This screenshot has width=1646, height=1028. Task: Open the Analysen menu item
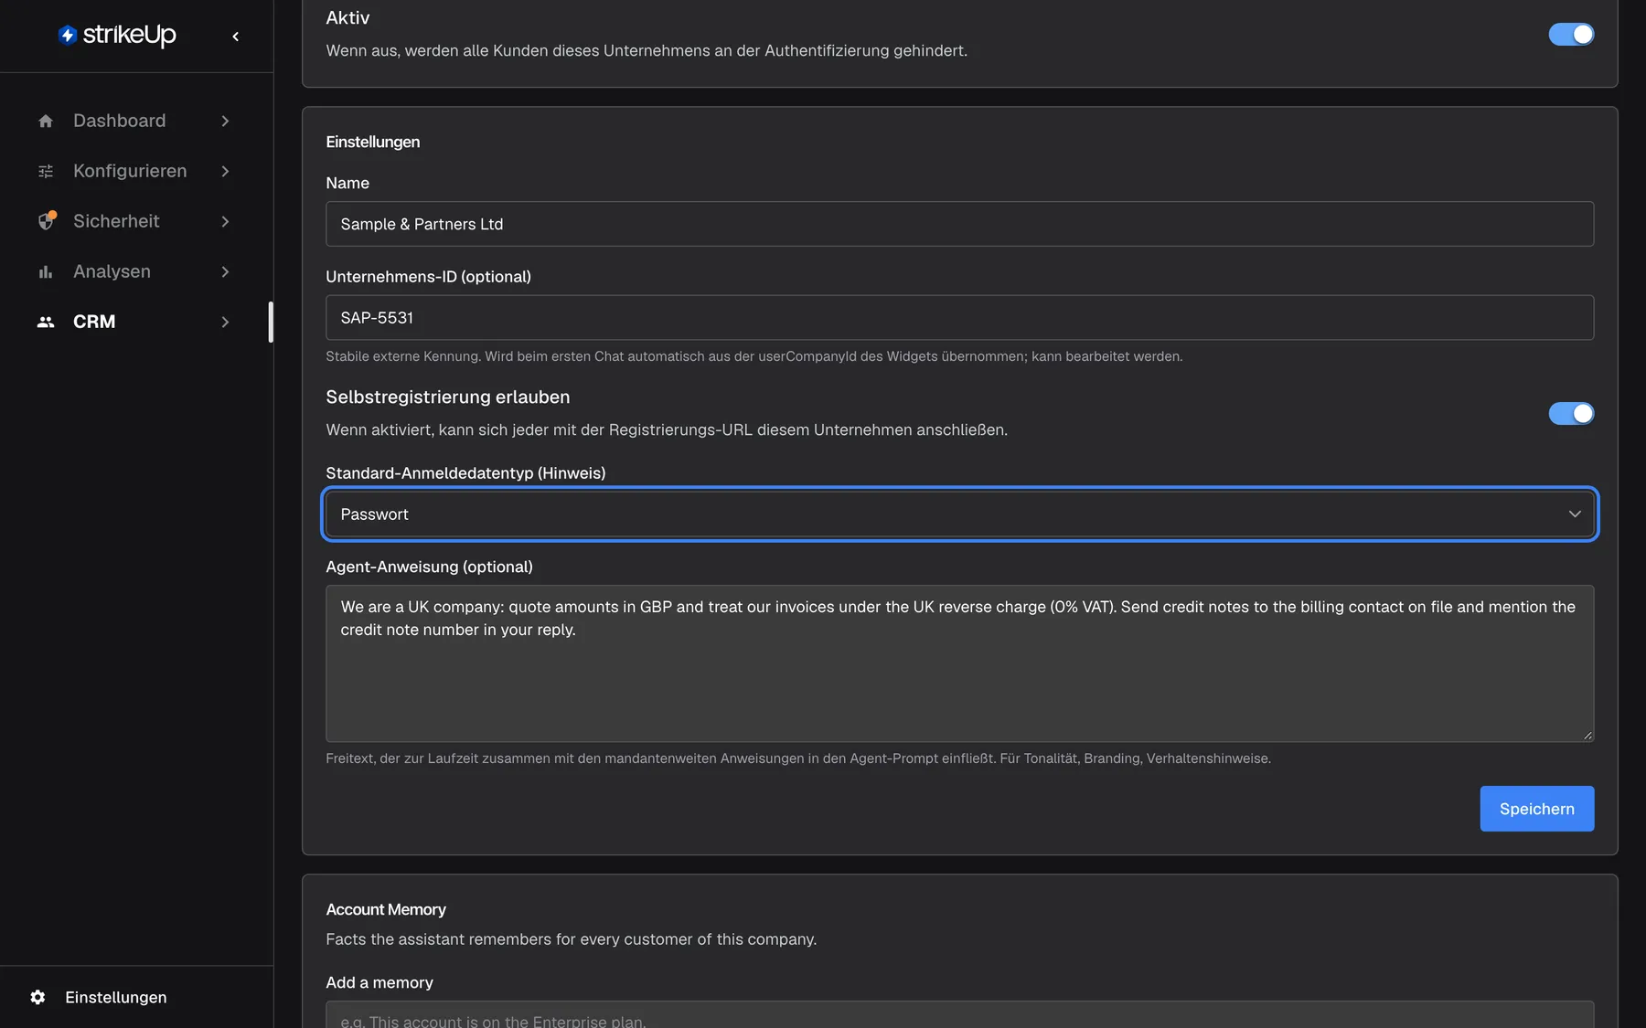[135, 271]
